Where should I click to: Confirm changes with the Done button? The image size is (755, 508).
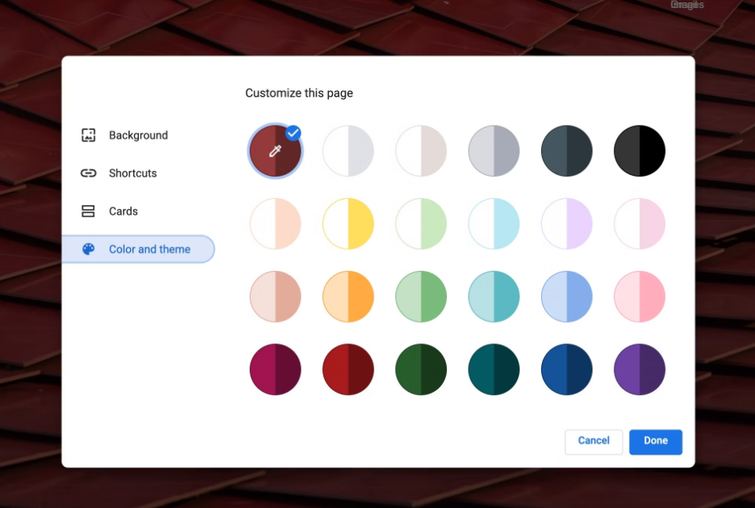[655, 442]
